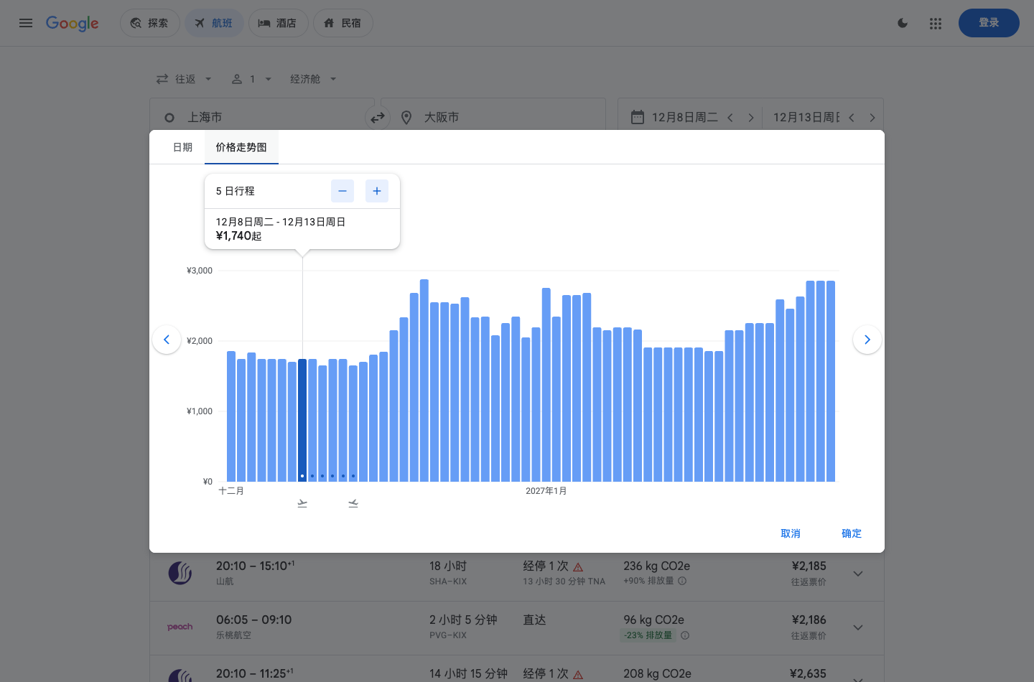Click the info icon beside -23% 排放量
This screenshot has height=682, width=1034.
[685, 635]
